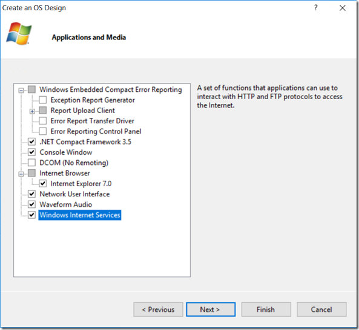Collapse the Internet Browser tree node
The image size is (359, 330).
(x=21, y=174)
